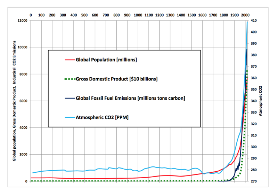
Task: Select 'Gross Domestic Product [$10 billions]' legend text
Action: [117, 79]
